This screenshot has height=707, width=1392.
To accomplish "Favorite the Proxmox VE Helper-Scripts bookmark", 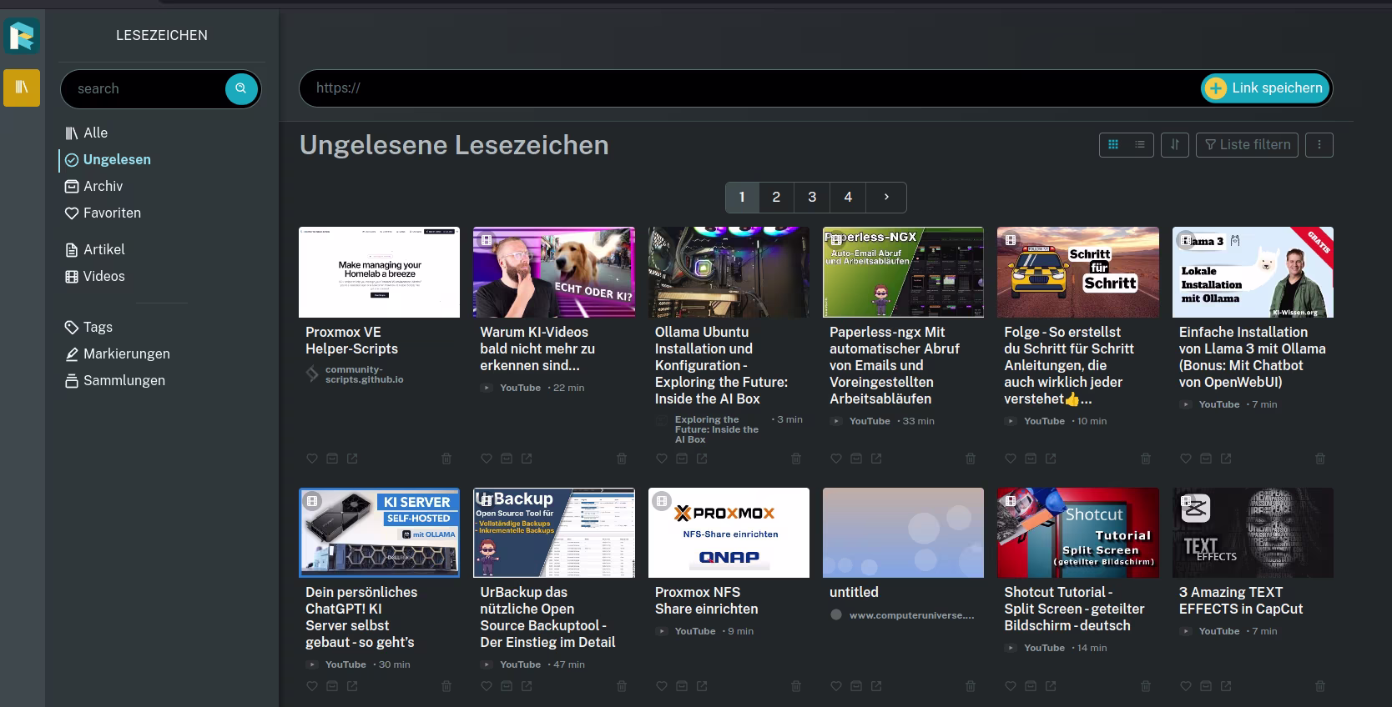I will (312, 459).
